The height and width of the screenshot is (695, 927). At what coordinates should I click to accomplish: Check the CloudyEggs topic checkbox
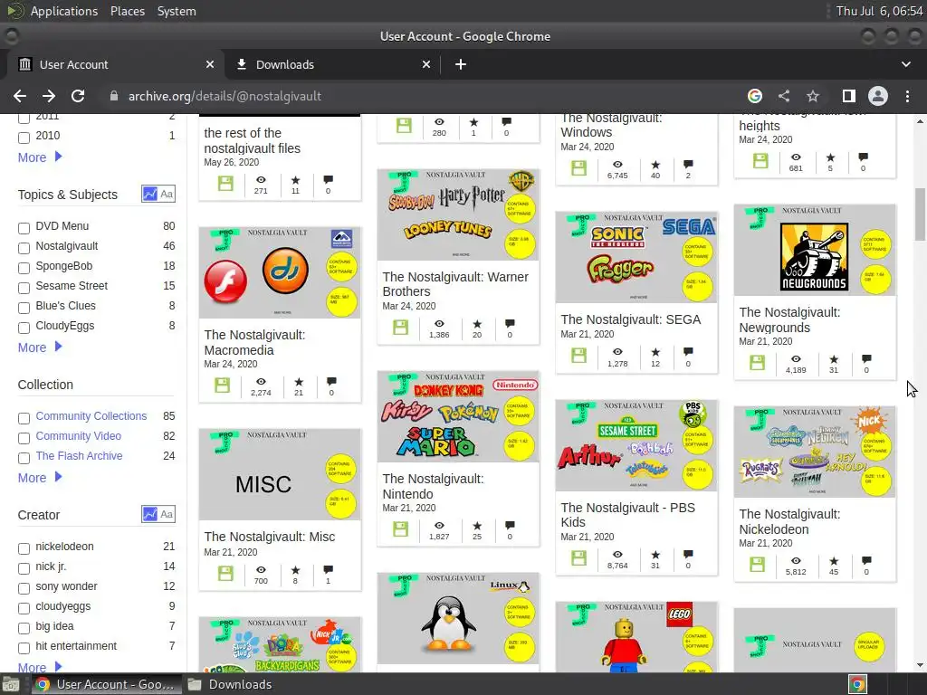(x=24, y=328)
